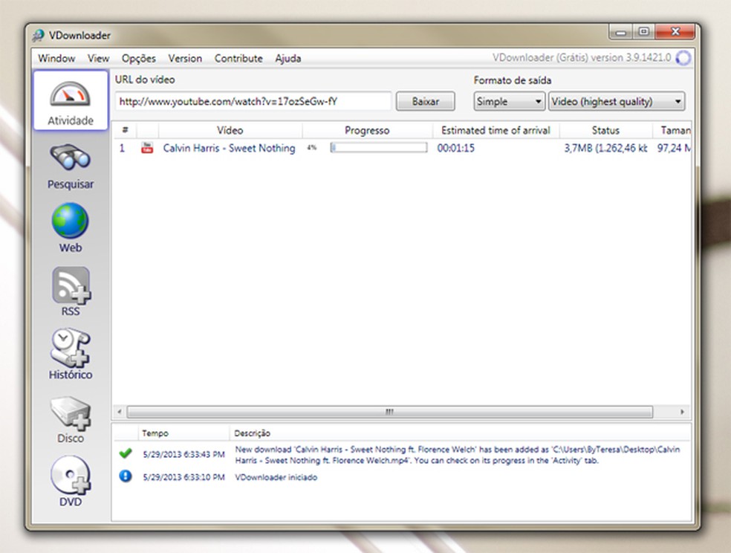Open the Web globe browser
Image resolution: width=731 pixels, height=553 pixels.
click(x=71, y=228)
